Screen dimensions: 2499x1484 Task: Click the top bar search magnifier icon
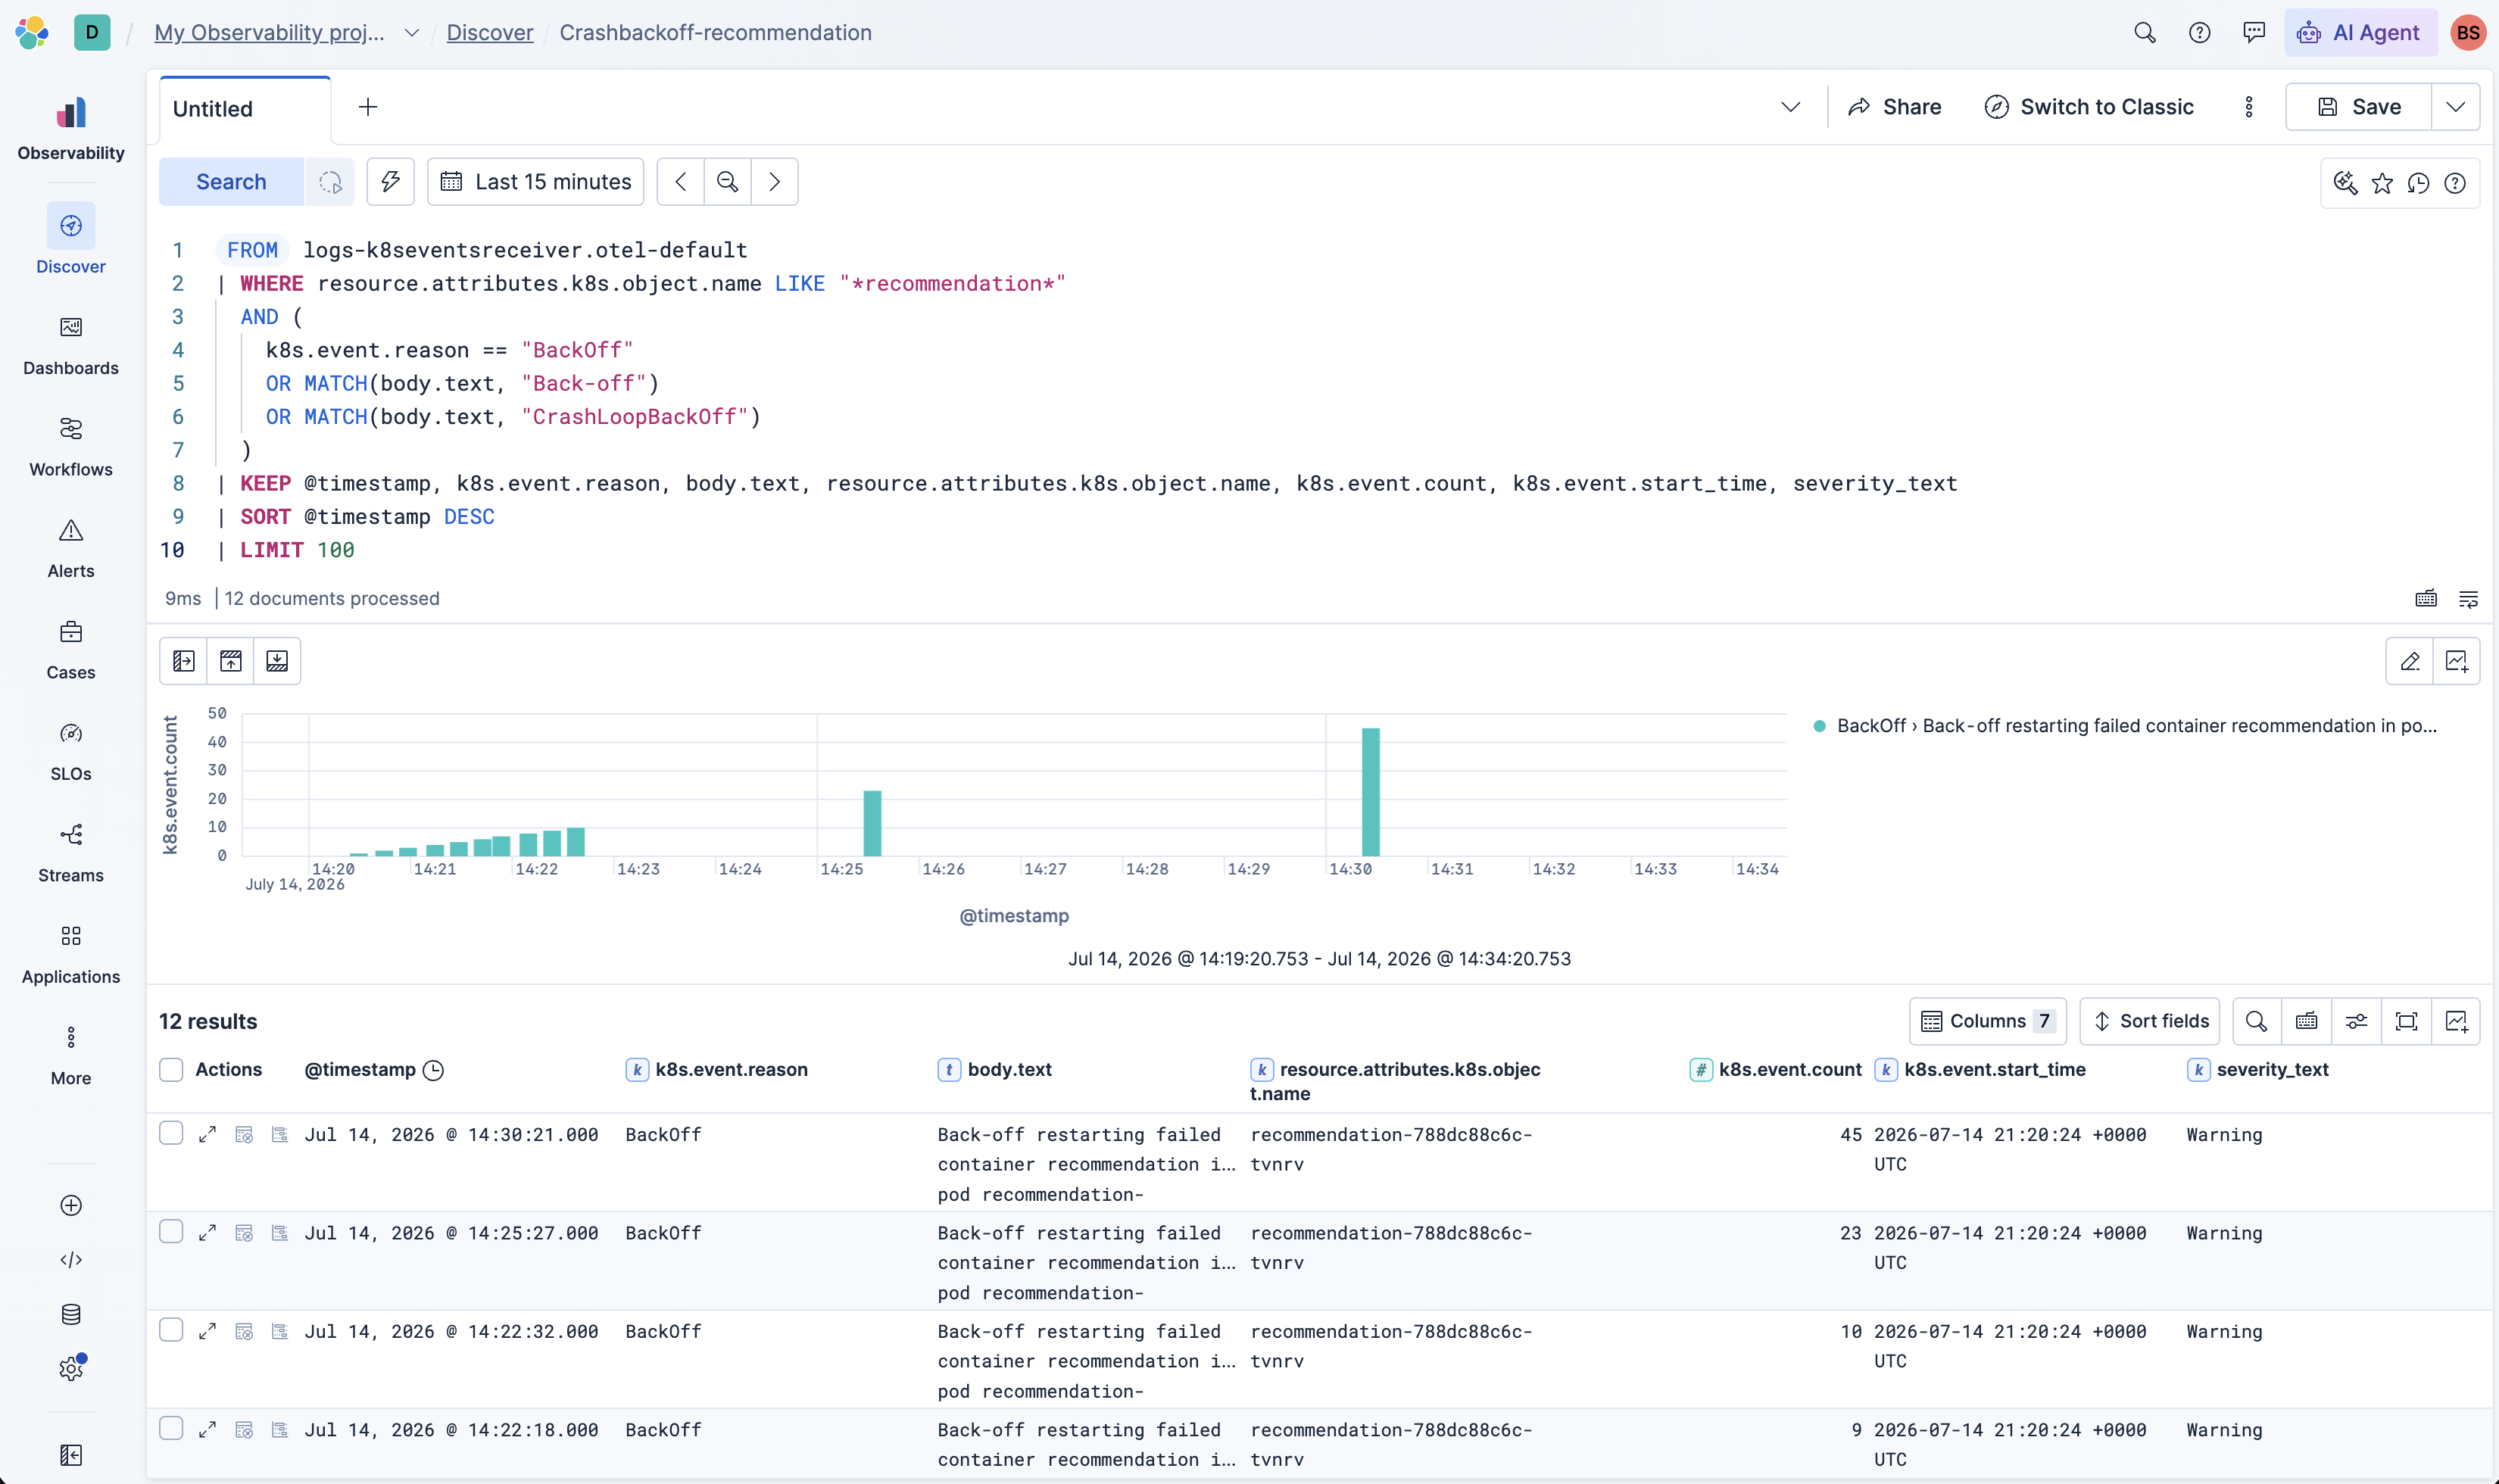tap(2144, 32)
